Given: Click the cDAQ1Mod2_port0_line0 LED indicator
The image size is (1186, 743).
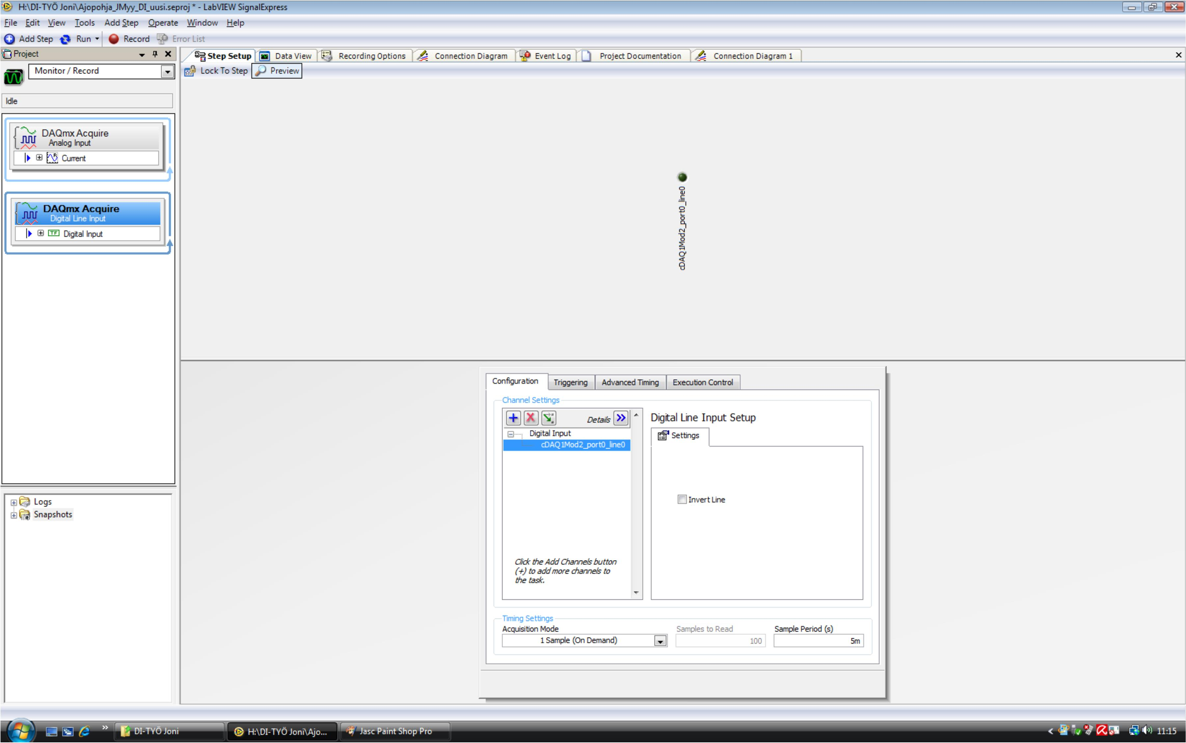Looking at the screenshot, I should [x=682, y=178].
